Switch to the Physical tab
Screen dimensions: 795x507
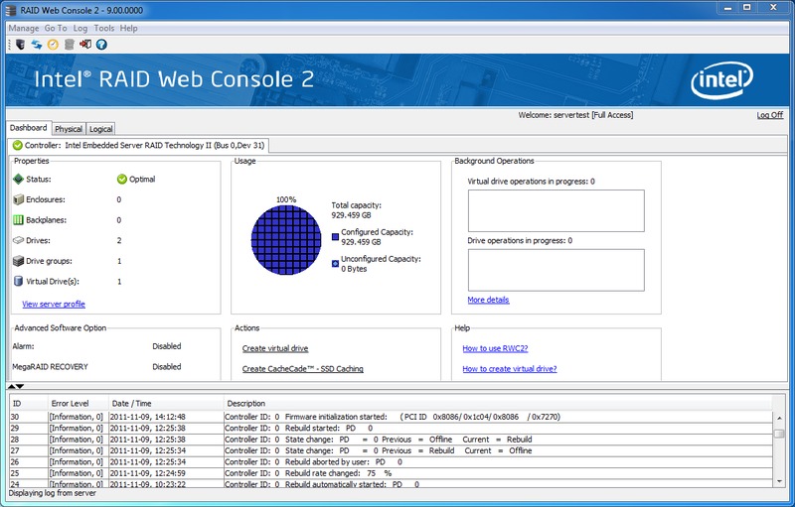click(69, 129)
